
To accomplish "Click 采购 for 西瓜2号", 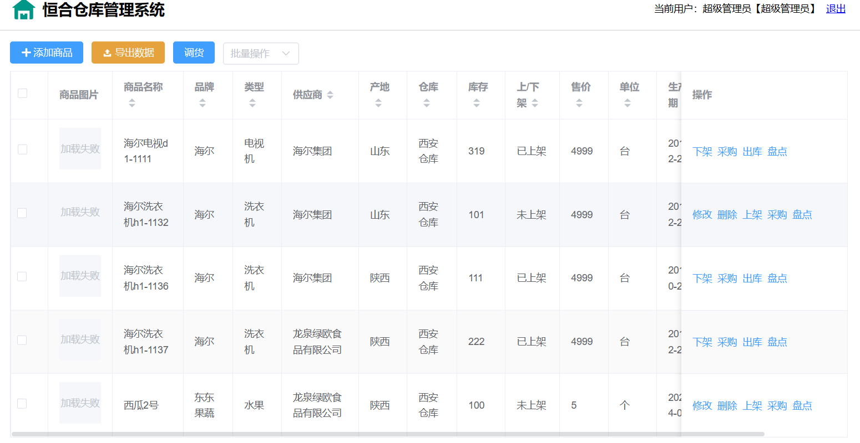I will 777,406.
